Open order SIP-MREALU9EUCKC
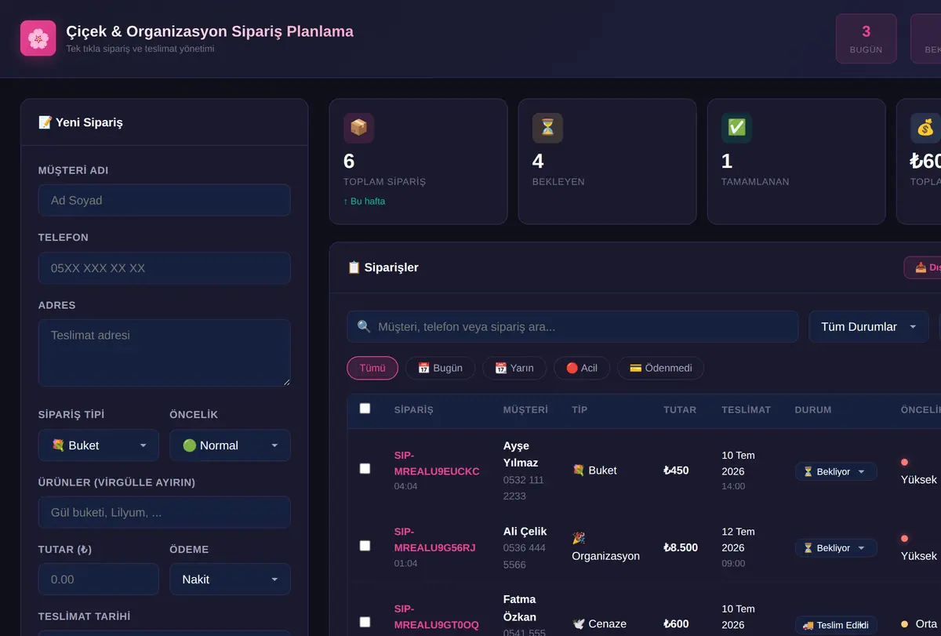Screen dimensions: 941x636 click(437, 463)
